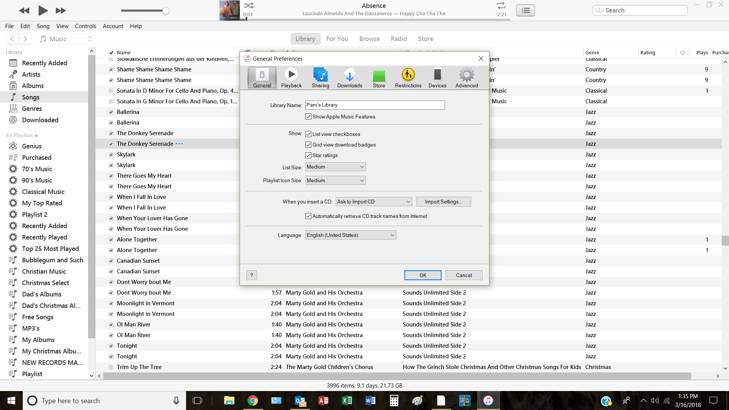Click the volume slider knob
This screenshot has height=410, width=729.
[166, 11]
